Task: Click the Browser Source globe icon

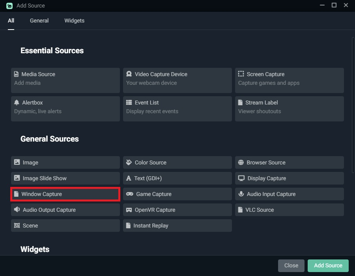Action: tap(241, 162)
